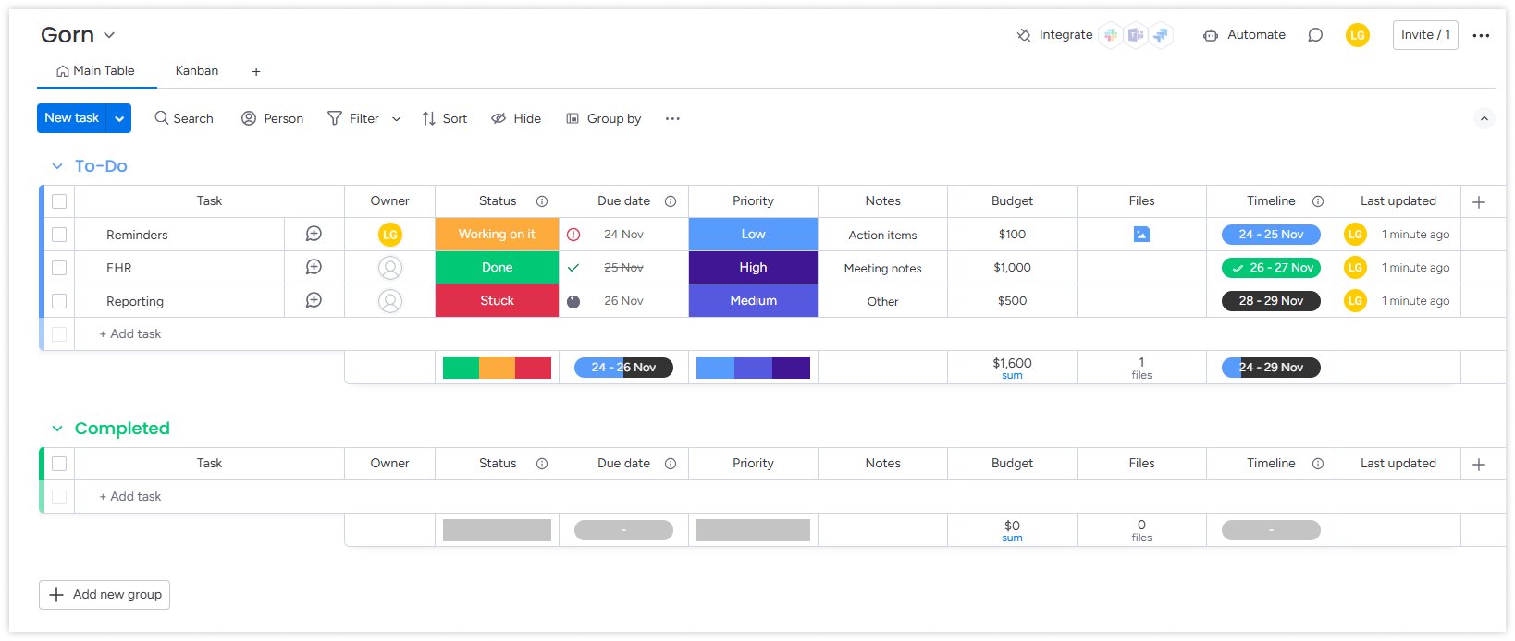Click the New task button
This screenshot has width=1515, height=641.
tap(72, 118)
